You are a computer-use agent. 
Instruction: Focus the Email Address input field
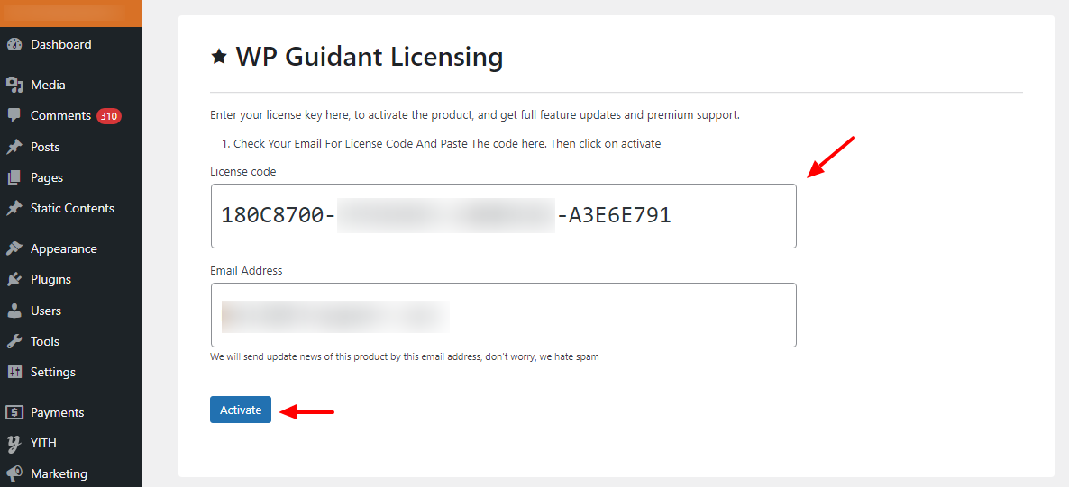[x=503, y=315]
